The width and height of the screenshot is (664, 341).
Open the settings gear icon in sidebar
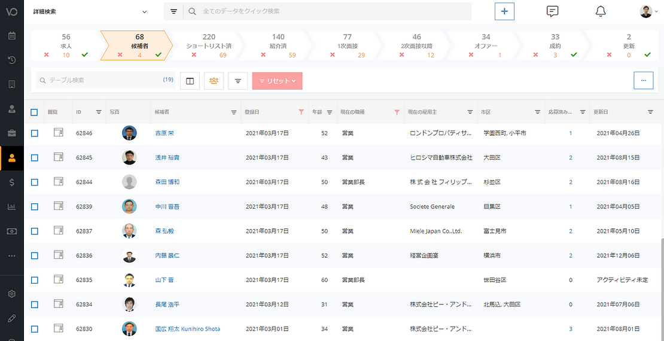coord(12,294)
